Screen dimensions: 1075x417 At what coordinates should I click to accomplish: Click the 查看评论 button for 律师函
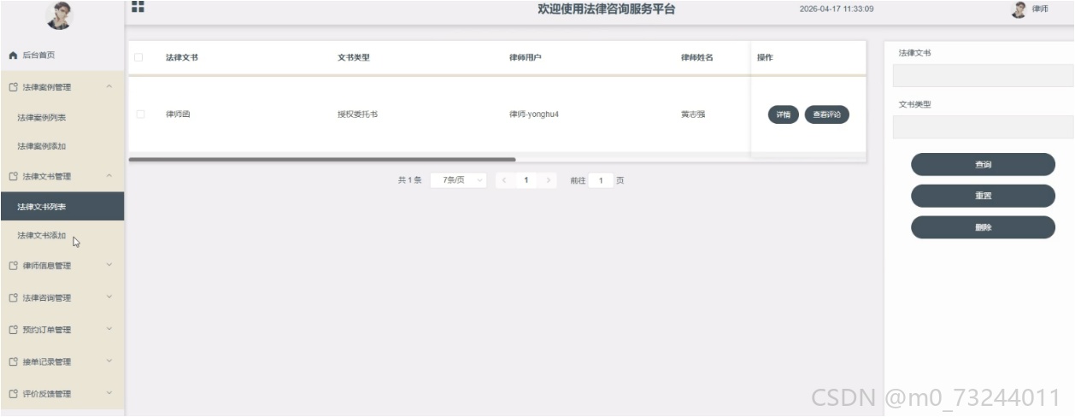click(826, 115)
